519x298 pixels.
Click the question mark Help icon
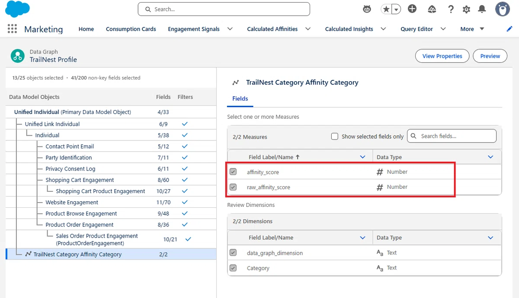451,9
